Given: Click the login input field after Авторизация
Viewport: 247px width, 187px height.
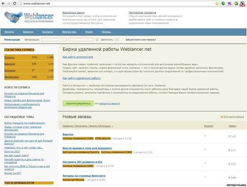Looking at the screenshot, I should coord(54,40).
